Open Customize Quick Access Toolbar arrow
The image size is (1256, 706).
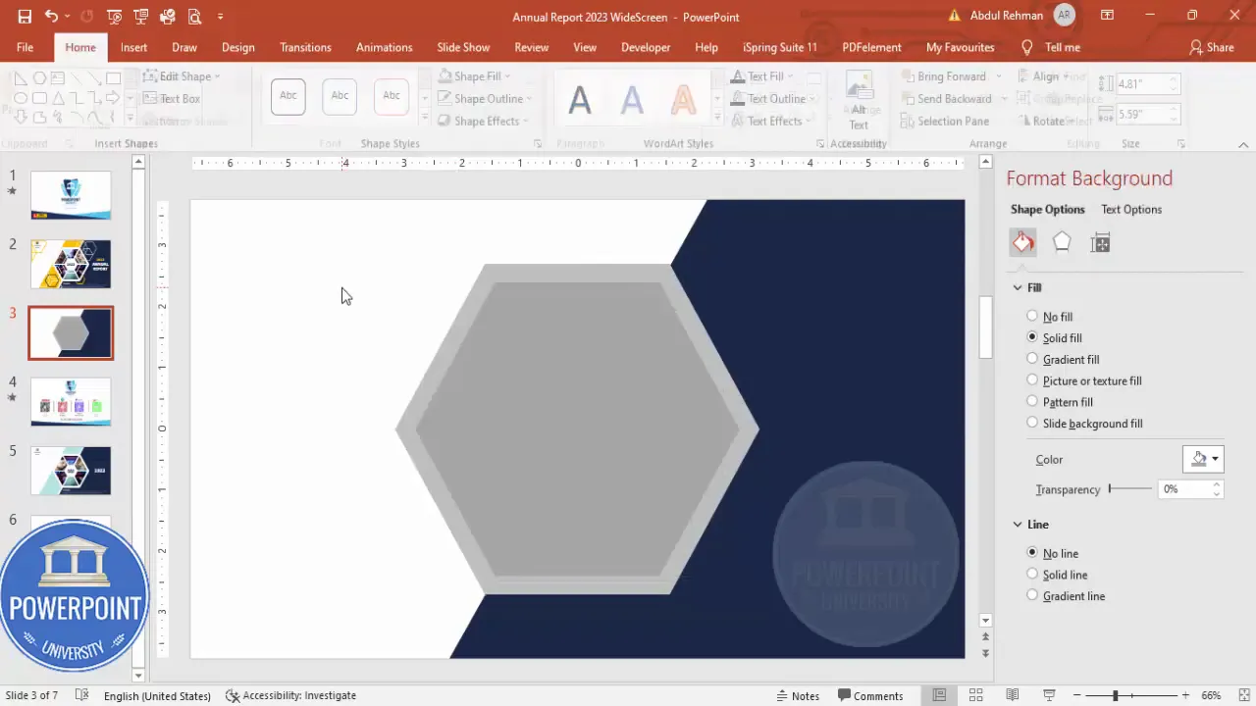[x=220, y=17]
